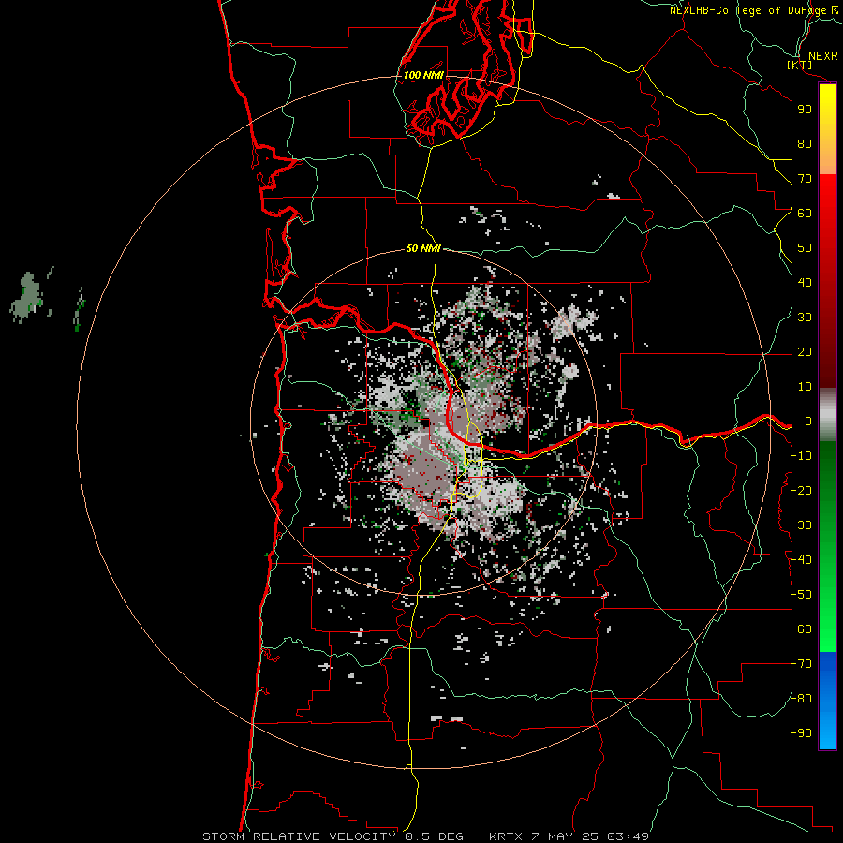843x843 pixels.
Task: Click the -70 value on velocity scale
Action: 801,664
